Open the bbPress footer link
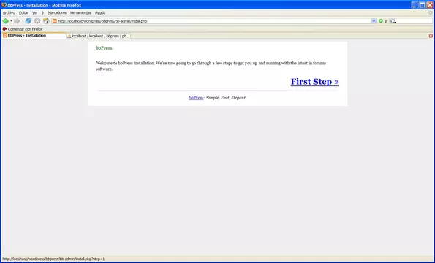Screen dimensions: 435x263 tap(196, 98)
